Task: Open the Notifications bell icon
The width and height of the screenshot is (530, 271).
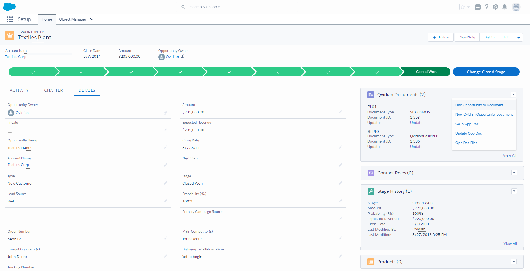Action: click(x=505, y=7)
